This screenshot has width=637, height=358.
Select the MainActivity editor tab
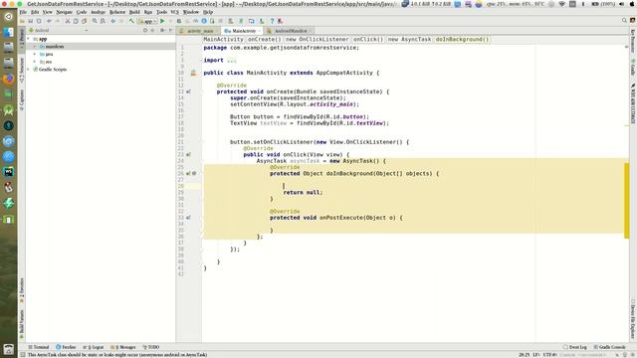(243, 31)
